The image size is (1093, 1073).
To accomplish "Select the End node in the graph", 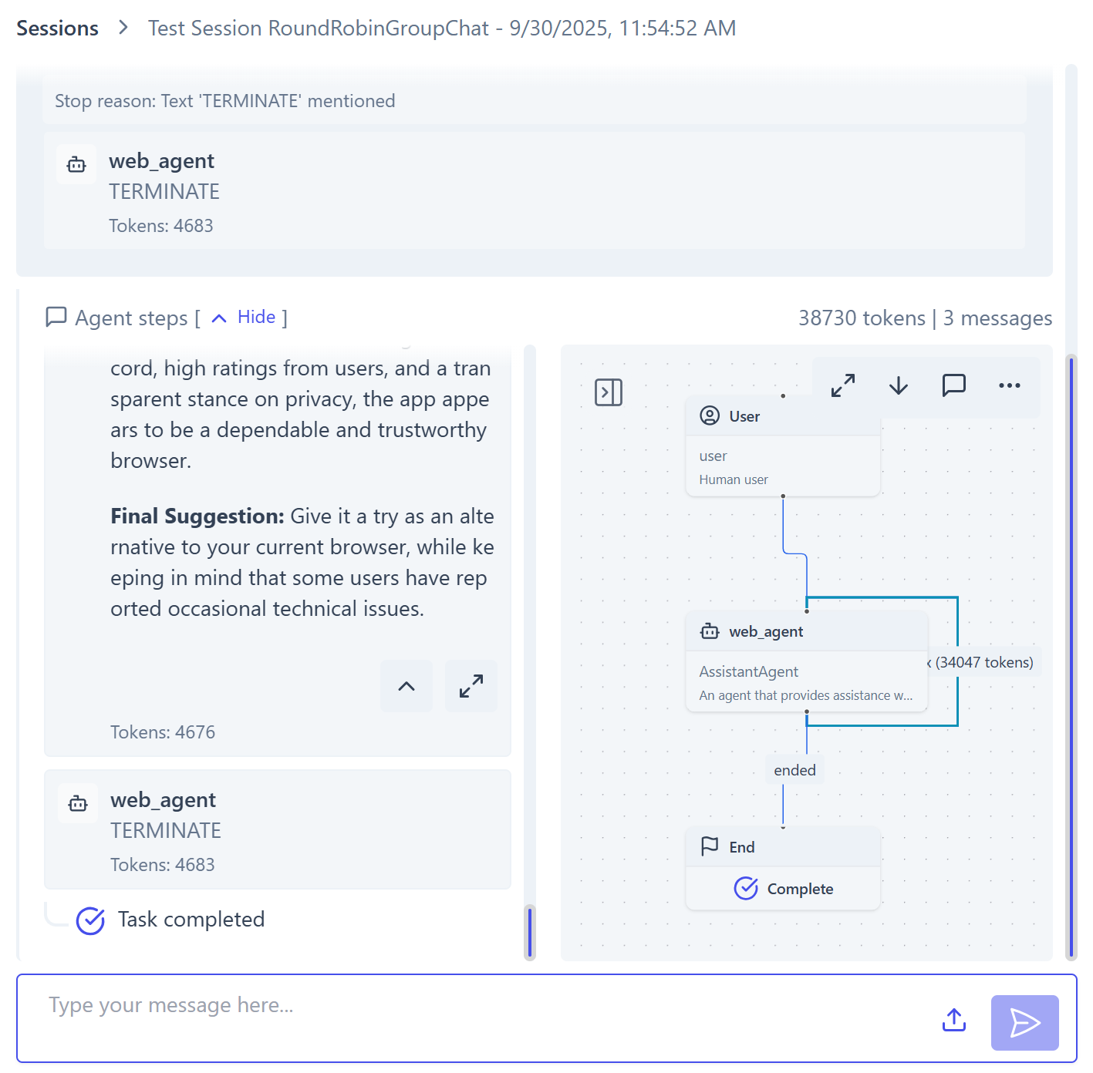I will click(783, 868).
